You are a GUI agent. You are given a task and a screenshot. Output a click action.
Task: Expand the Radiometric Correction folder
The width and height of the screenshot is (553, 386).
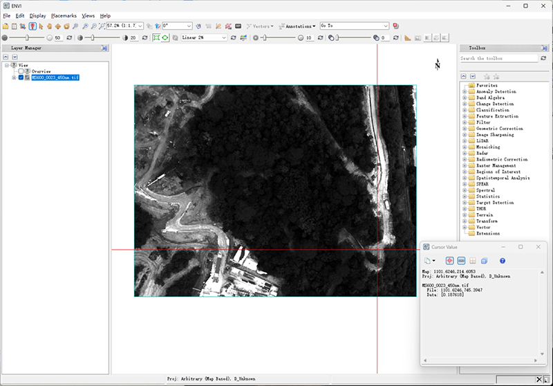(465, 160)
